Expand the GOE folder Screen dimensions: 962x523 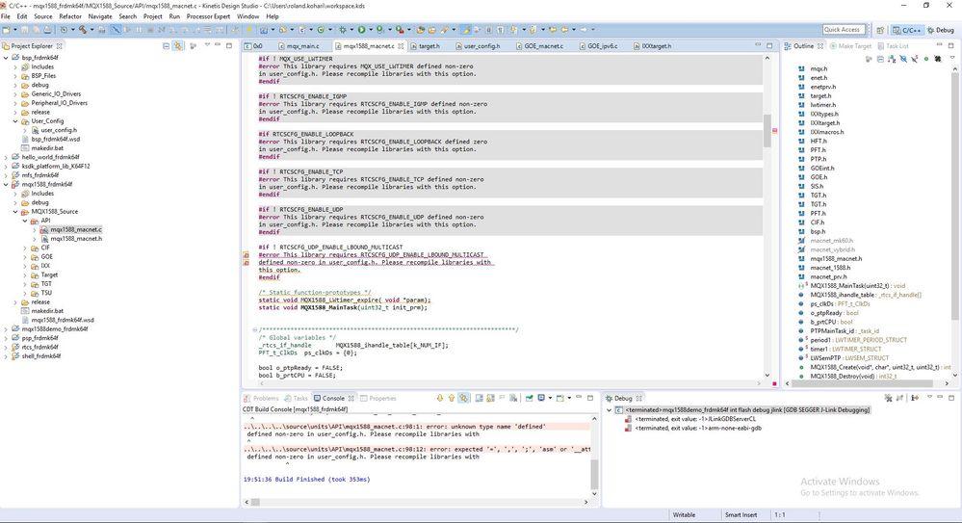coord(25,256)
